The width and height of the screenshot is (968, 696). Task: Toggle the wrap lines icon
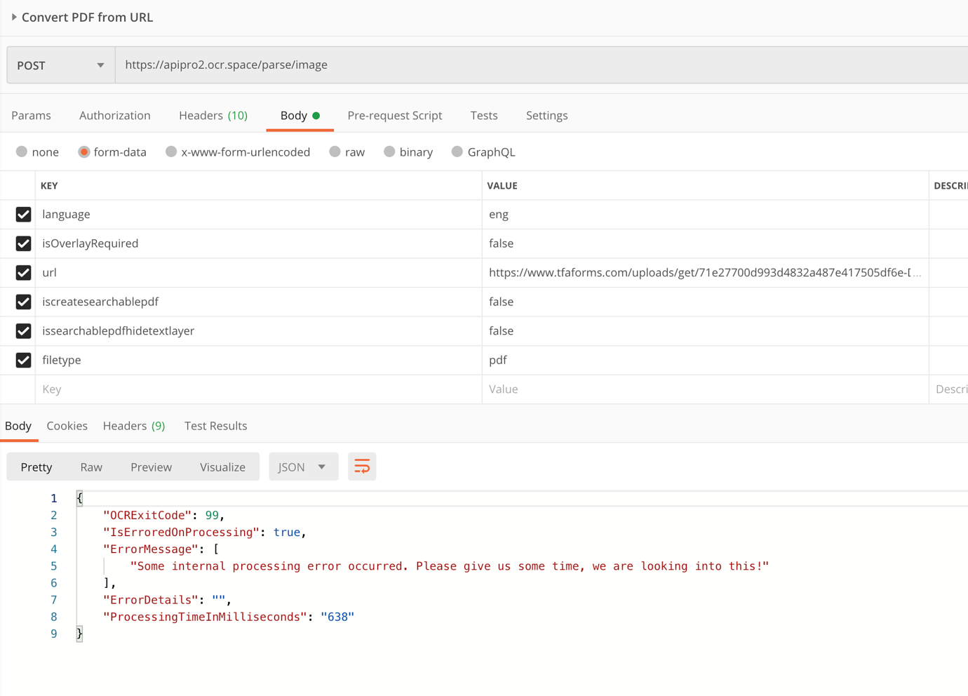pyautogui.click(x=362, y=467)
